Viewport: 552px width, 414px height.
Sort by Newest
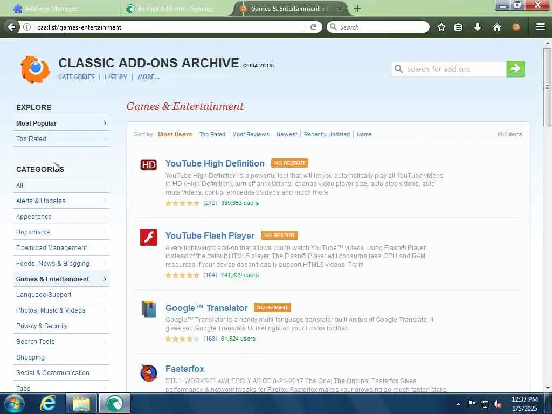tap(287, 134)
